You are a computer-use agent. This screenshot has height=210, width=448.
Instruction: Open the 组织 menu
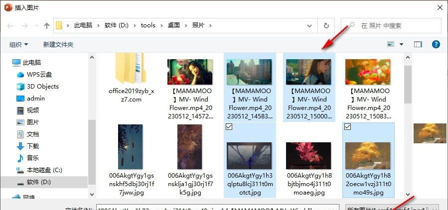click(x=19, y=44)
